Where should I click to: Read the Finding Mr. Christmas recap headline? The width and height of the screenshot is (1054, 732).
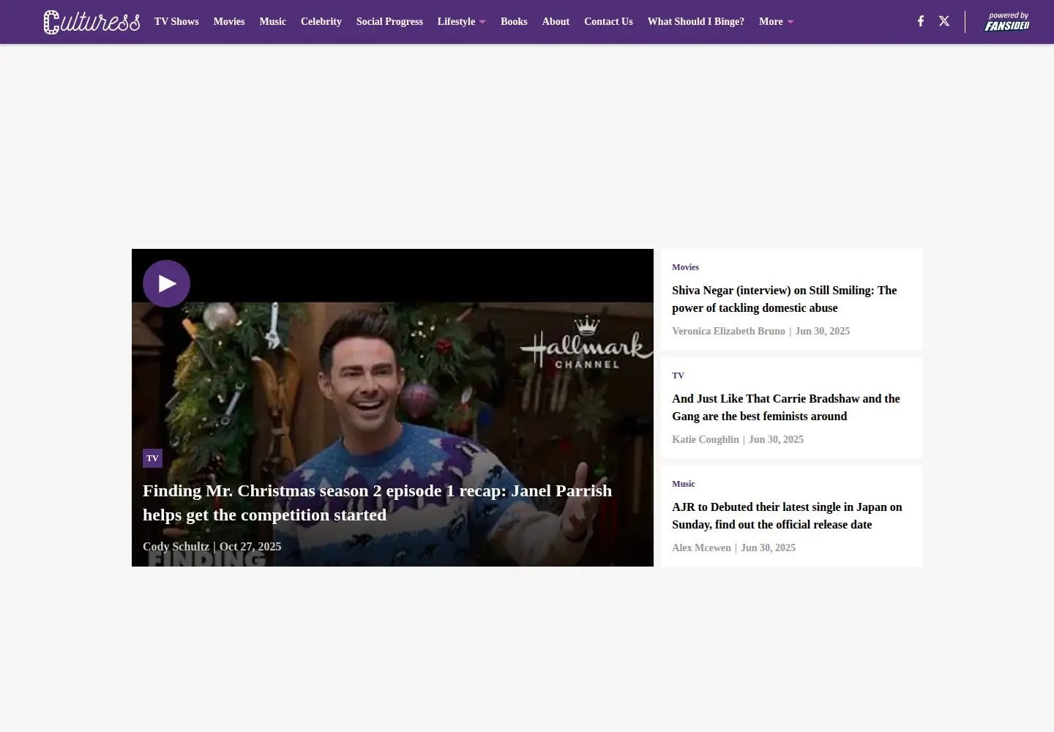coord(377,503)
